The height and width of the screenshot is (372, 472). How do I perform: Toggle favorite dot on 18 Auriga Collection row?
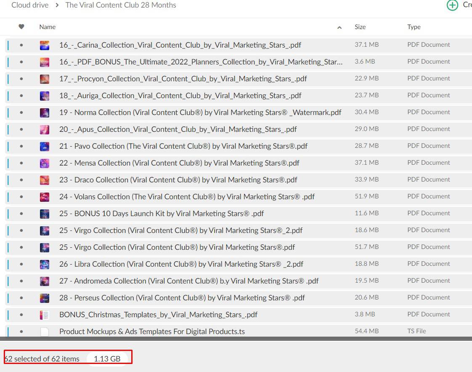coord(21,96)
